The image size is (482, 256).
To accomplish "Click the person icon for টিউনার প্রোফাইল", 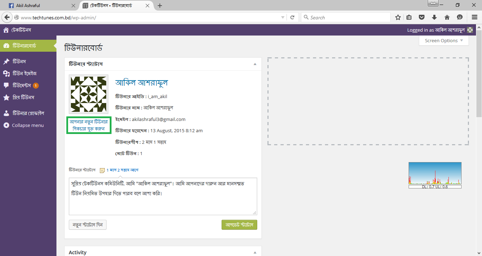I will pyautogui.click(x=6, y=113).
